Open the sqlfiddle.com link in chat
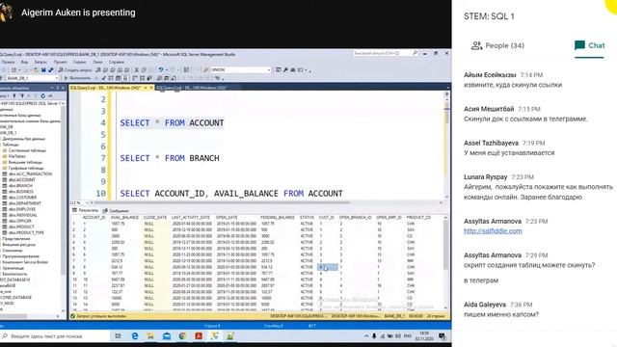This screenshot has height=347, width=617. point(493,231)
